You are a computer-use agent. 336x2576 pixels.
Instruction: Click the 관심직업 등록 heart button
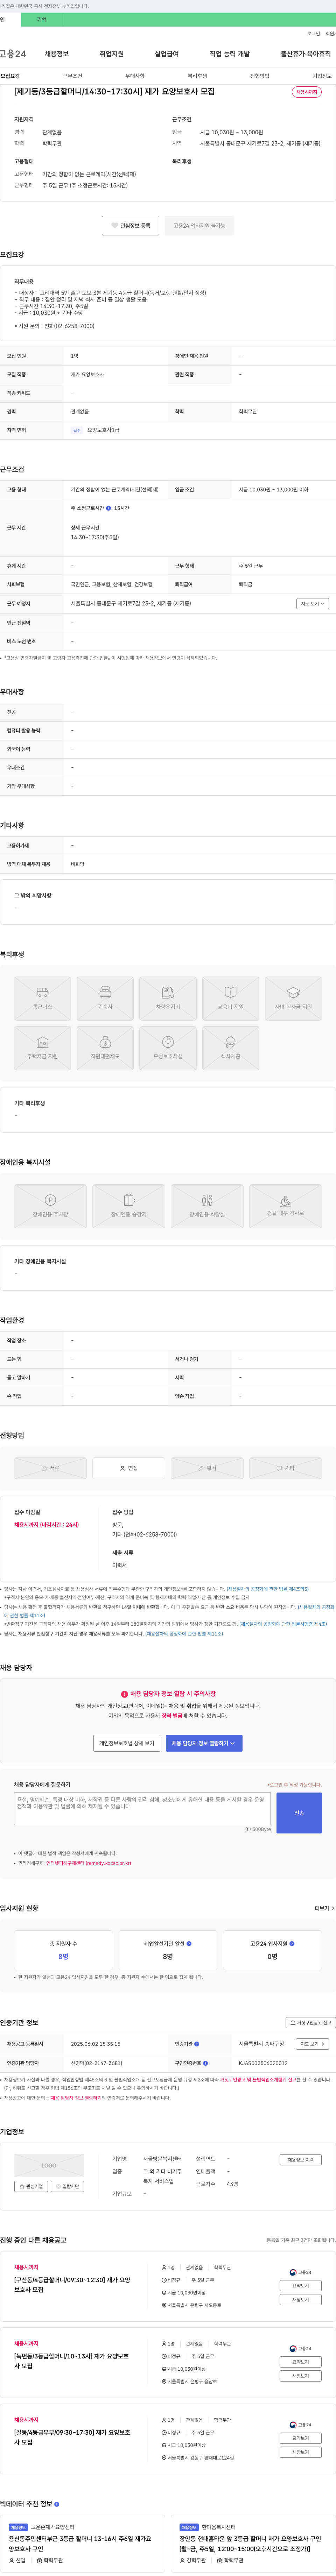[x=130, y=226]
